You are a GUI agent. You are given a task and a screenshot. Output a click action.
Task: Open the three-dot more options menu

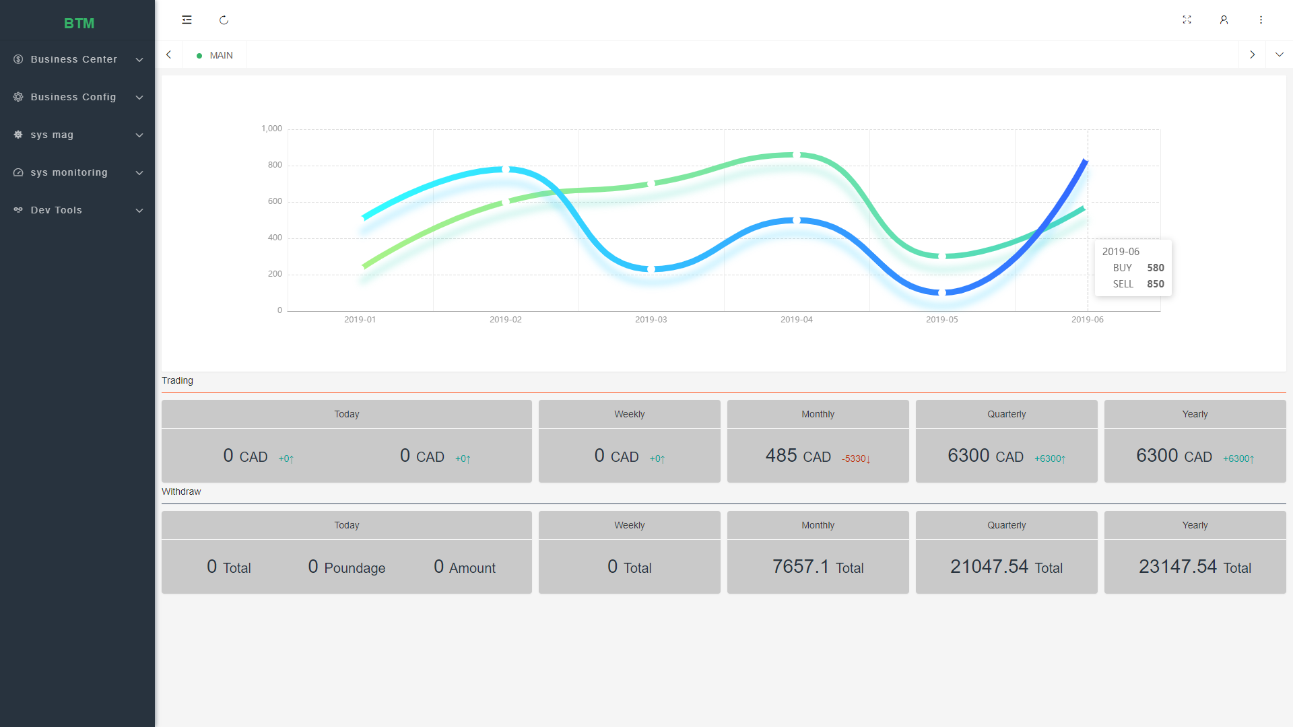click(x=1261, y=20)
